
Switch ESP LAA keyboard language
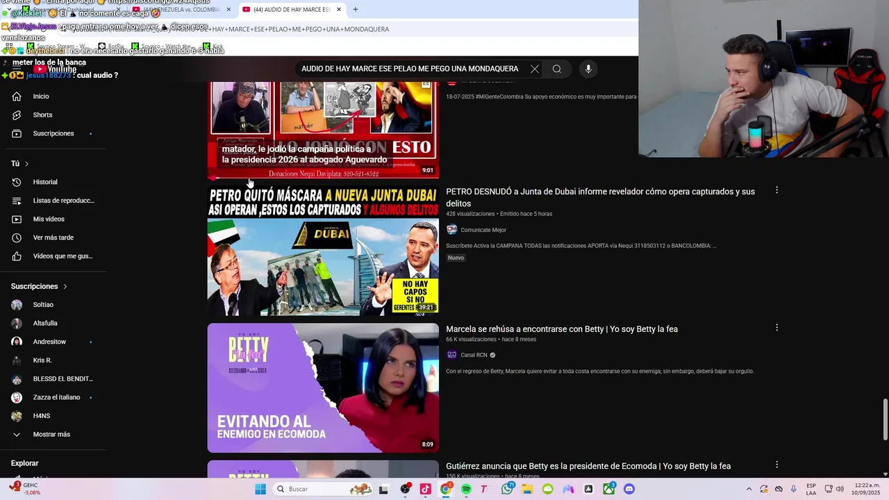(x=811, y=489)
